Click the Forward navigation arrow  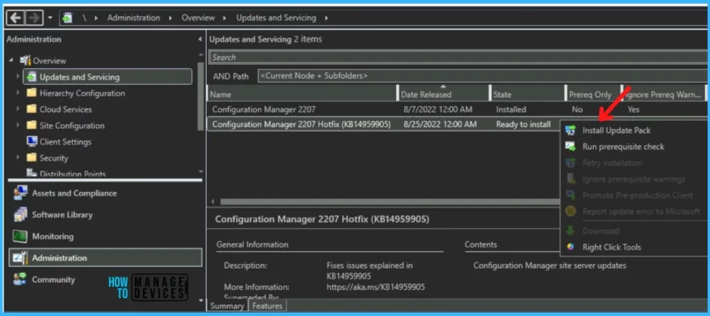pyautogui.click(x=33, y=18)
